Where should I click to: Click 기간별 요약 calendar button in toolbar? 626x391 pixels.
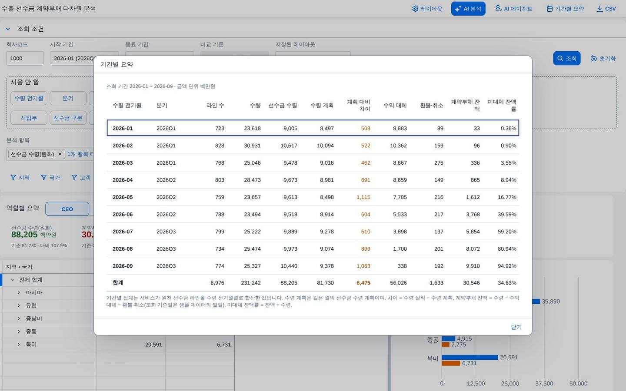tap(565, 9)
